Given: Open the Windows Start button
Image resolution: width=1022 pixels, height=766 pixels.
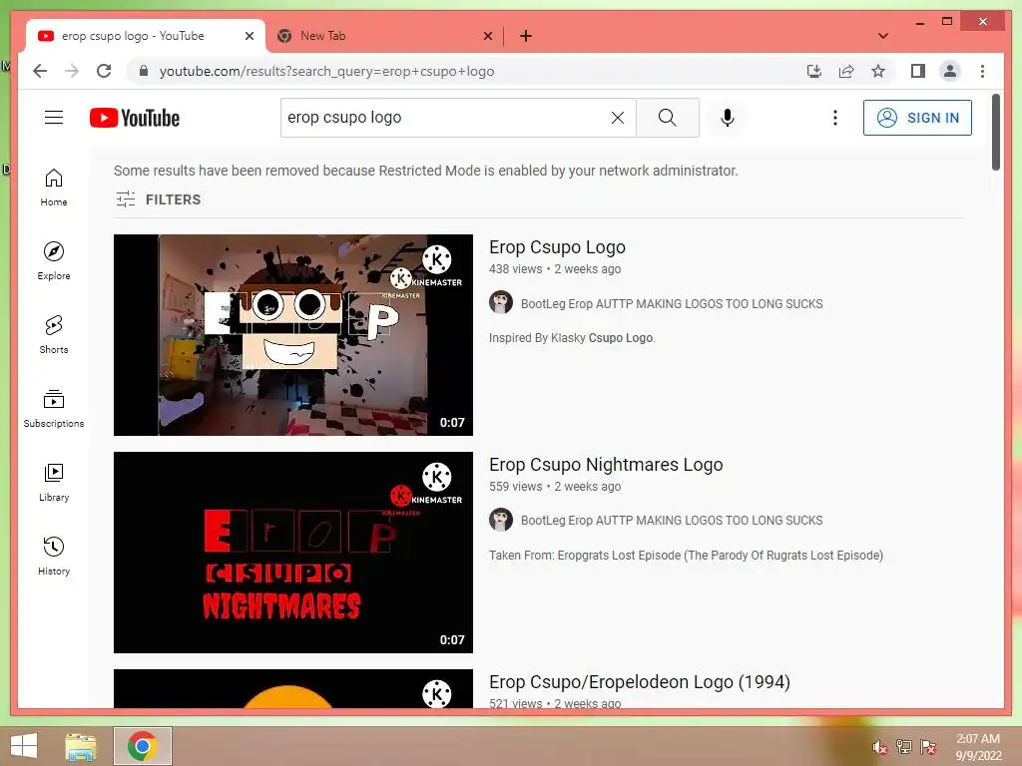Looking at the screenshot, I should [x=24, y=746].
